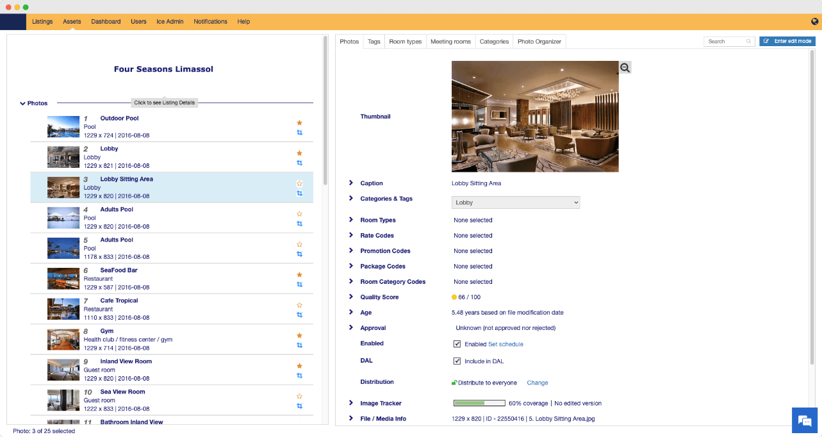Crop the Inland View Room photo
822x437 pixels.
(x=299, y=375)
